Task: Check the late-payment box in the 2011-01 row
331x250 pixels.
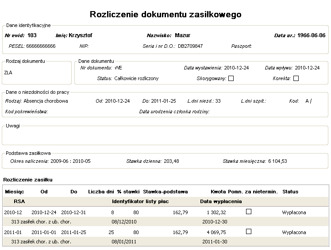Action: click(x=249, y=231)
